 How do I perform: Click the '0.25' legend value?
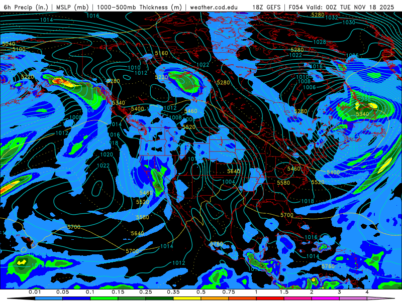tap(146, 292)
